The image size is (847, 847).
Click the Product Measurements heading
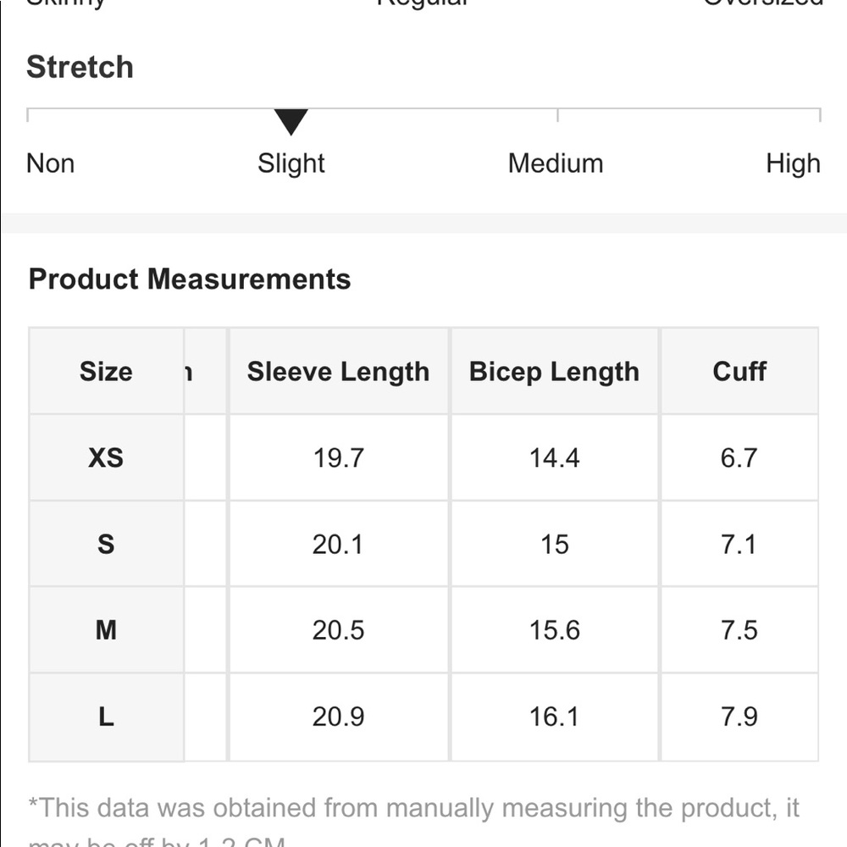[190, 279]
